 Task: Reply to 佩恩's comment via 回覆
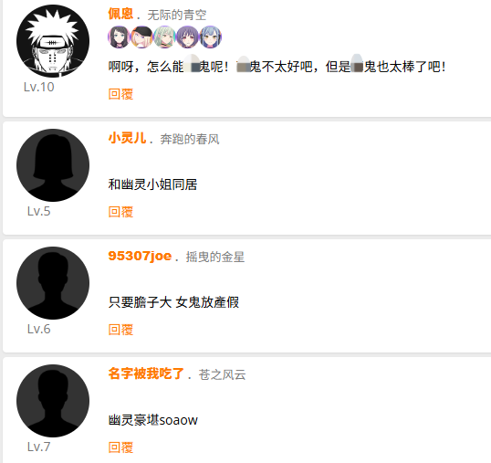[x=120, y=94]
